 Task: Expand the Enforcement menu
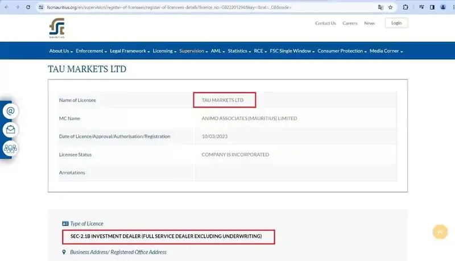click(92, 51)
